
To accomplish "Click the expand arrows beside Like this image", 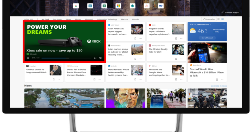I will pyautogui.click(x=222, y=12).
